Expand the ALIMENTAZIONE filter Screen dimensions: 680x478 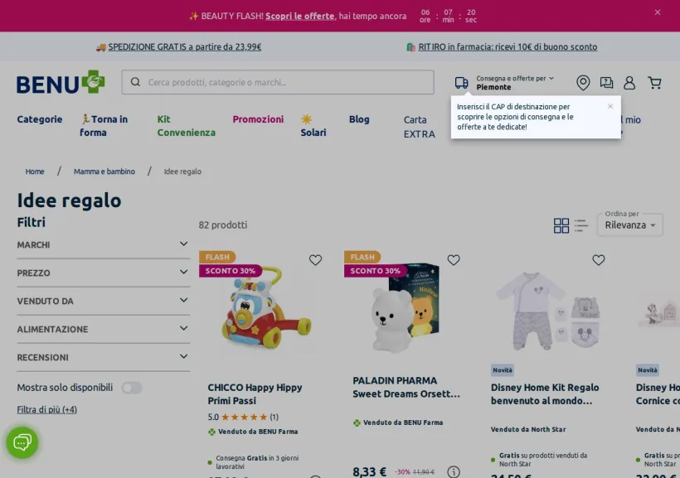103,330
